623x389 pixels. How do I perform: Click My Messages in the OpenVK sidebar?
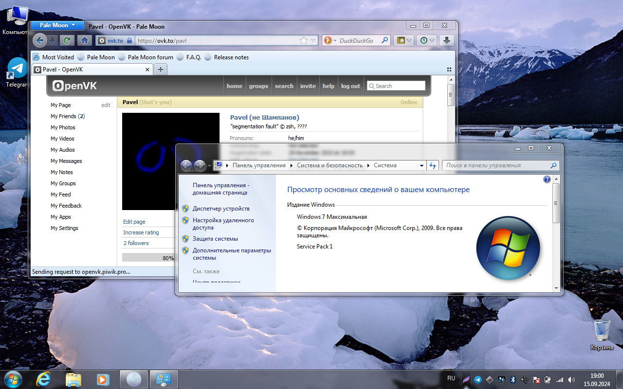tap(66, 161)
